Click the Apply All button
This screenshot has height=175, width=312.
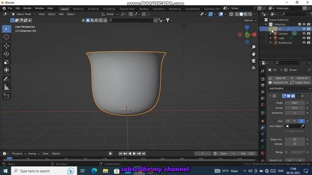pyautogui.click(x=278, y=78)
